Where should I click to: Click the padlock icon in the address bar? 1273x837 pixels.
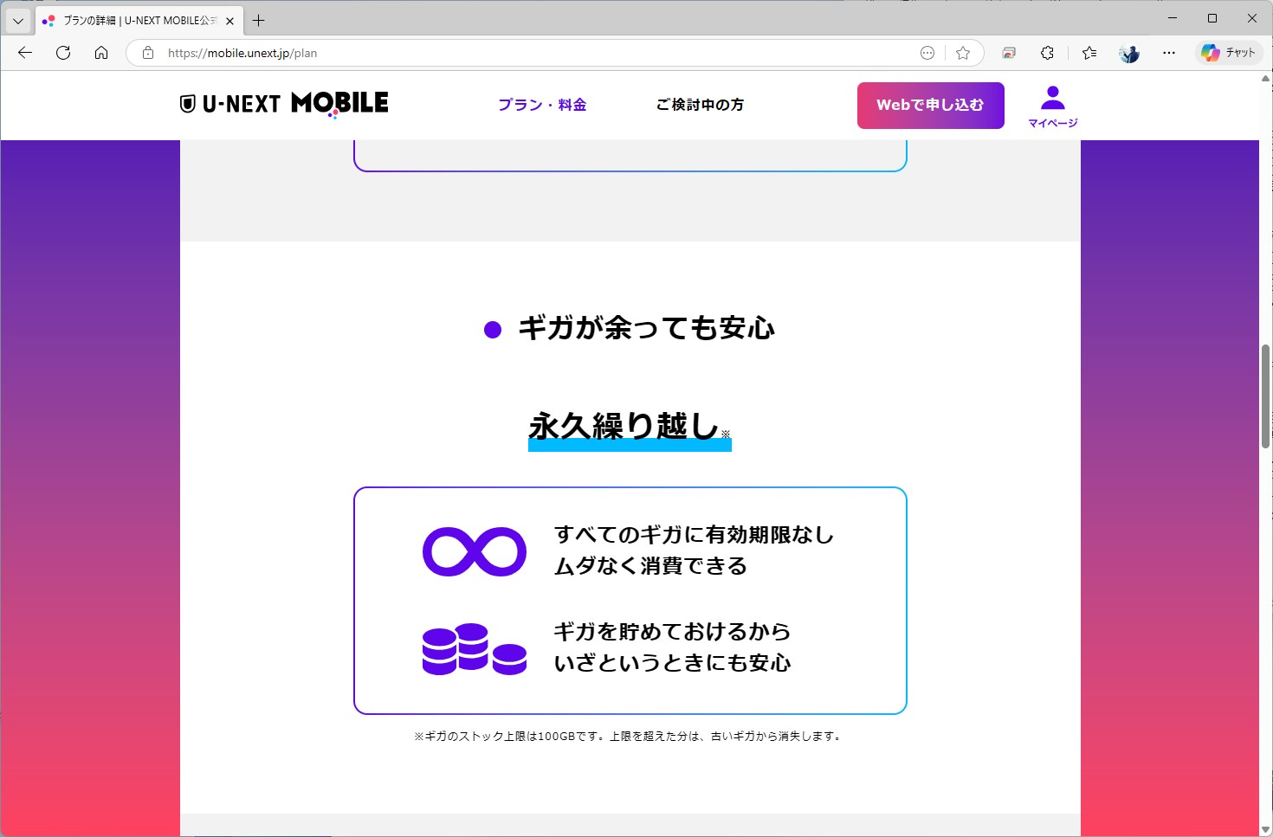pos(149,53)
